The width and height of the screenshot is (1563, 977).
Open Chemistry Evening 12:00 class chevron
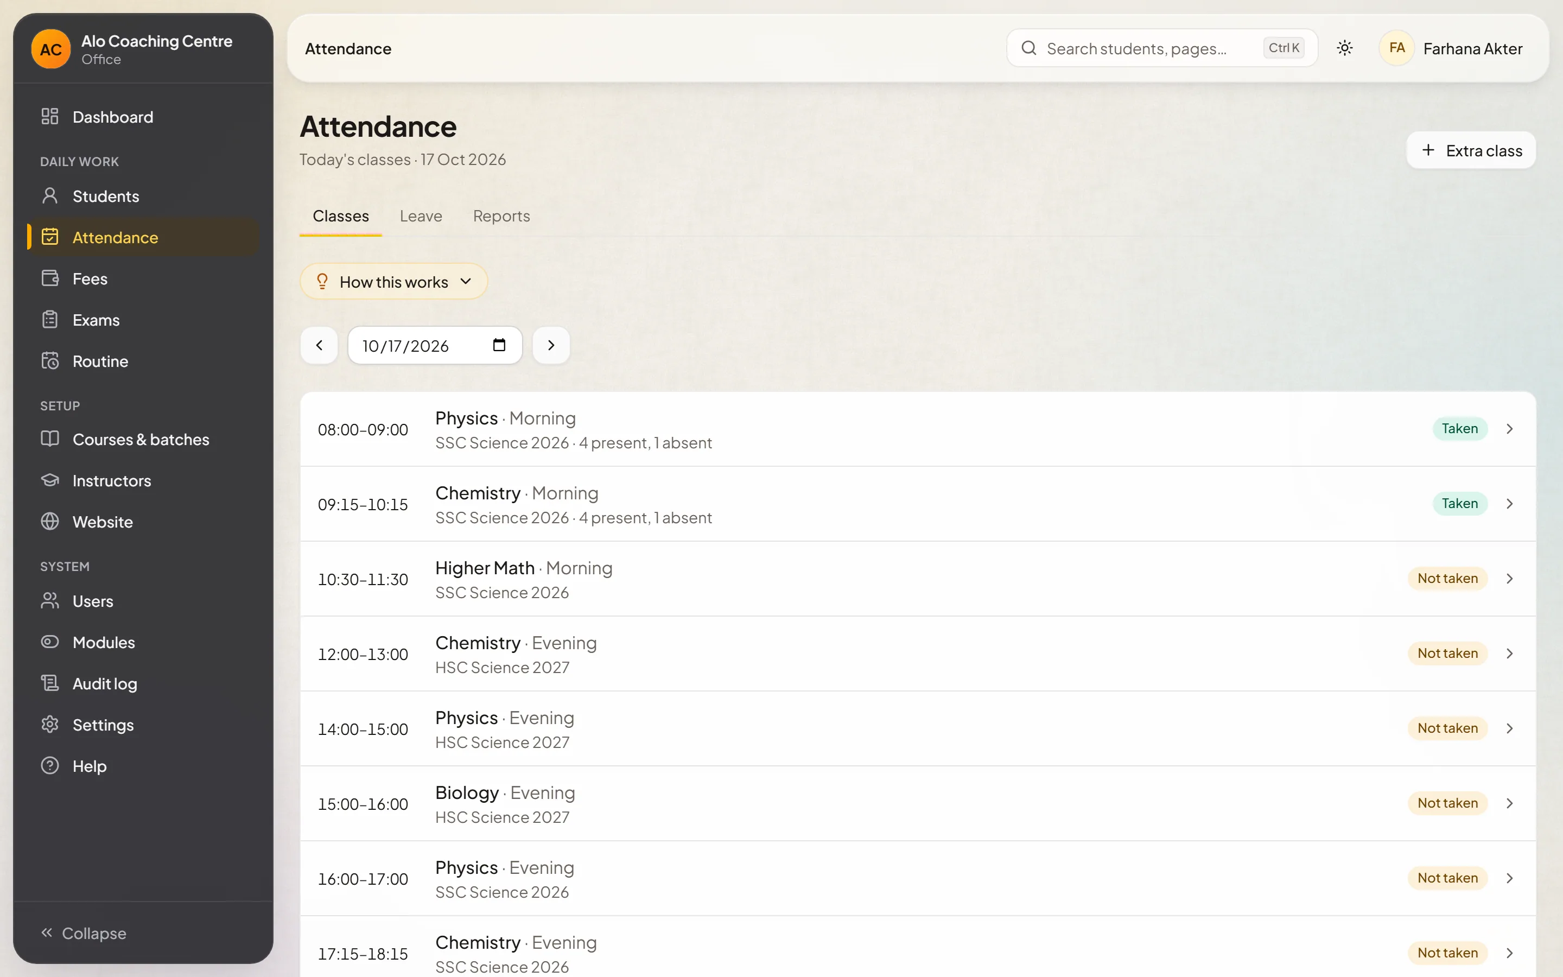click(x=1509, y=654)
